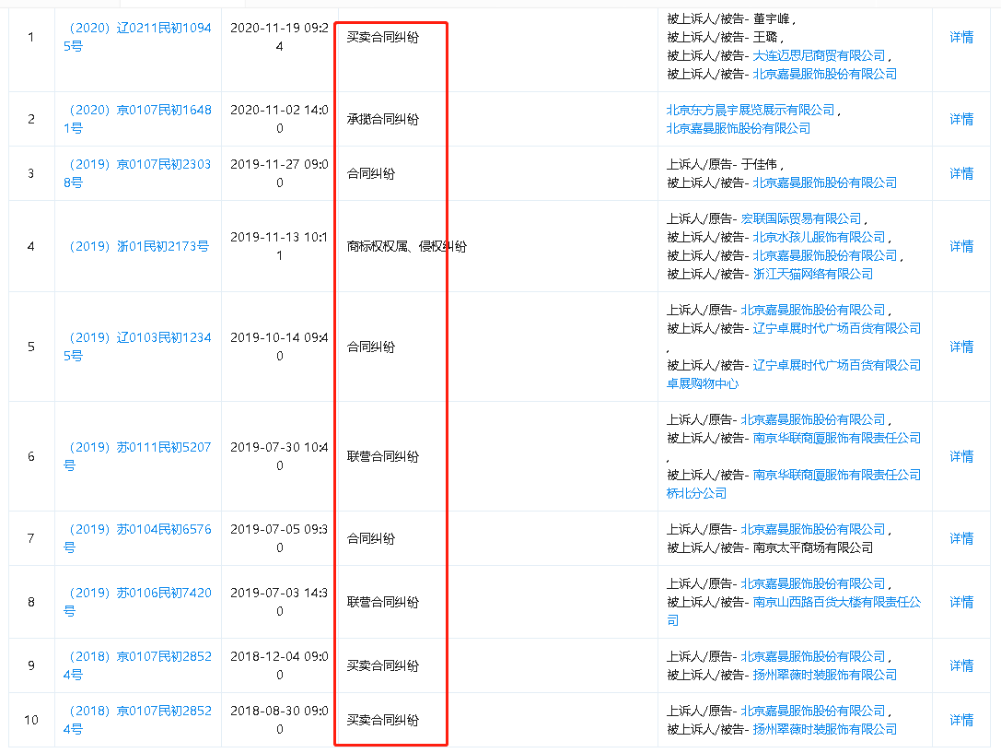Select 合同纠纷 in the 于佳伟 row
The image size is (1001, 753).
pyautogui.click(x=371, y=173)
